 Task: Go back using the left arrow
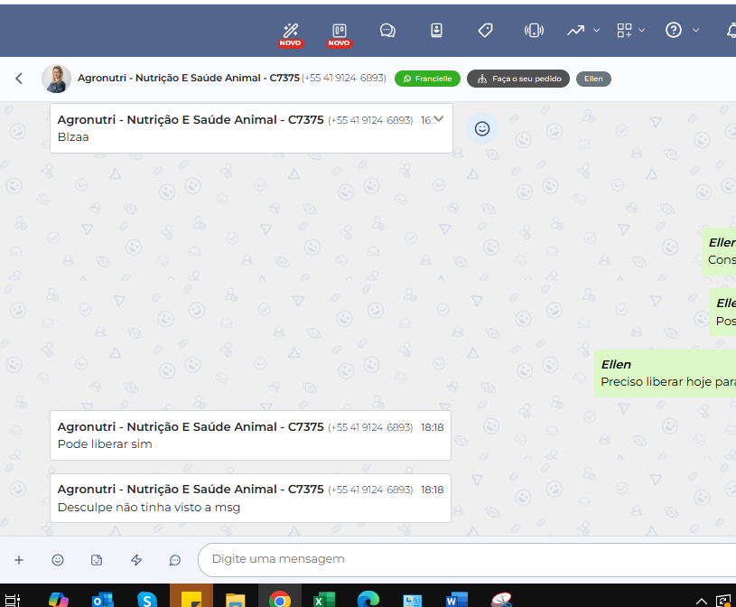(19, 79)
